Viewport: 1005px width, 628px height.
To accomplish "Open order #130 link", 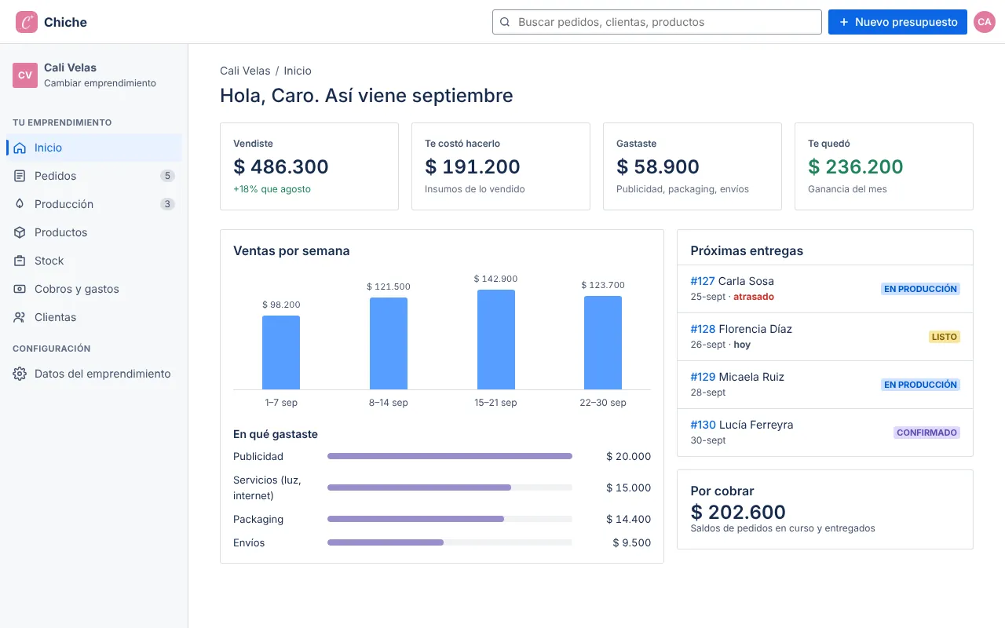I will 703,425.
